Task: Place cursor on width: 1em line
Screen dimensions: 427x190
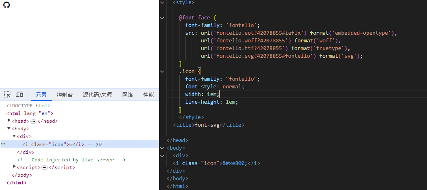Action: [202, 94]
